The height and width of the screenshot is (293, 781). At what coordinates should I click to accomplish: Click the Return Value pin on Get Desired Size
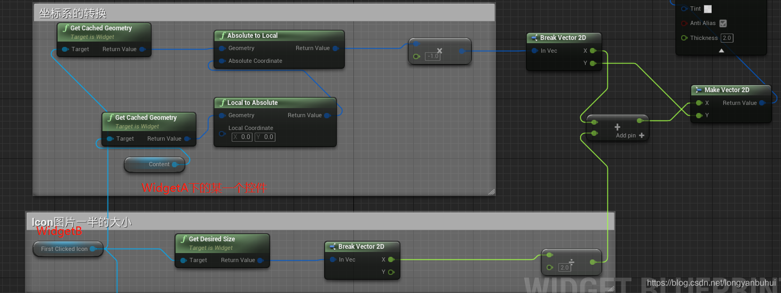pos(261,261)
